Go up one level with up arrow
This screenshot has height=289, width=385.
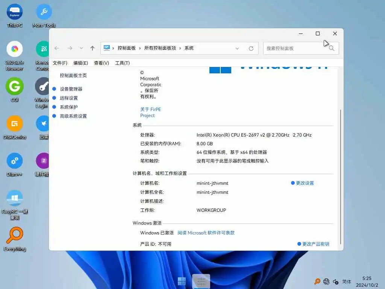(92, 48)
